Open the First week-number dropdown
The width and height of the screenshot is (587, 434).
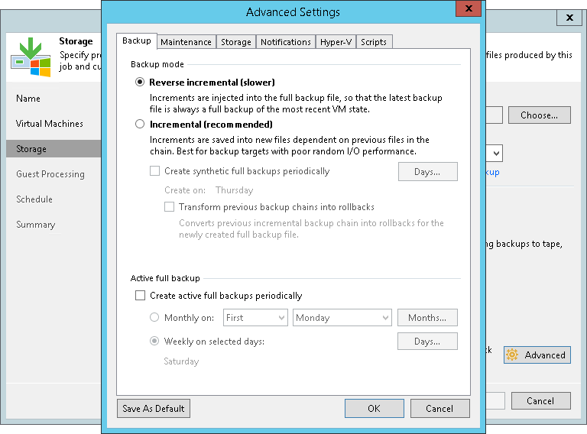click(x=255, y=318)
